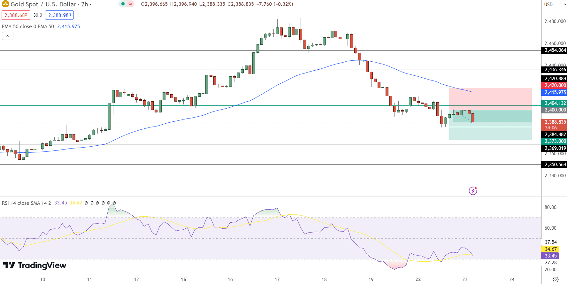The height and width of the screenshot is (284, 567).
Task: Click the 80.00 RSI scale label
Action: pos(550,207)
